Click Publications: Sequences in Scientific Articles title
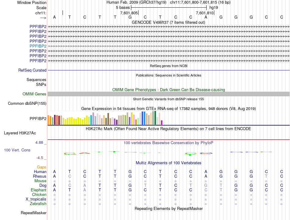 169,75
